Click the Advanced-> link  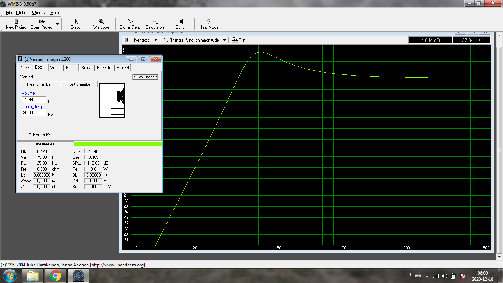pyautogui.click(x=39, y=134)
